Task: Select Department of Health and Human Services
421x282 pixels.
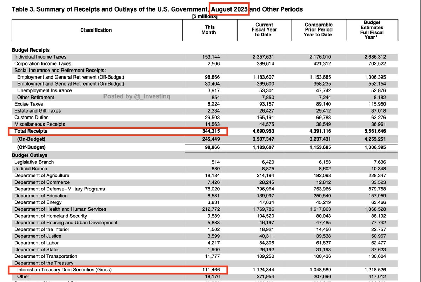Action: pos(60,209)
